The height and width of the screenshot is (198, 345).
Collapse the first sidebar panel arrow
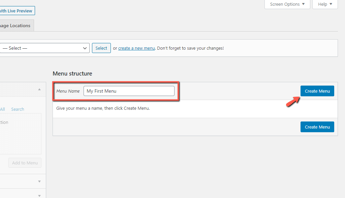coord(39,90)
